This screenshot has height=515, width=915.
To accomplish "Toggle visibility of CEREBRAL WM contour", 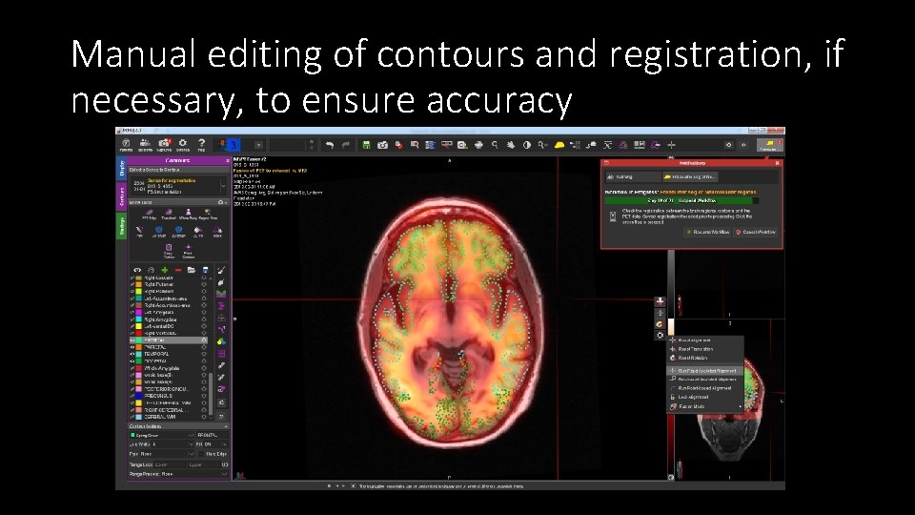I will pos(132,417).
